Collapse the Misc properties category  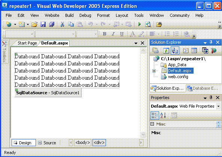click(x=152, y=124)
